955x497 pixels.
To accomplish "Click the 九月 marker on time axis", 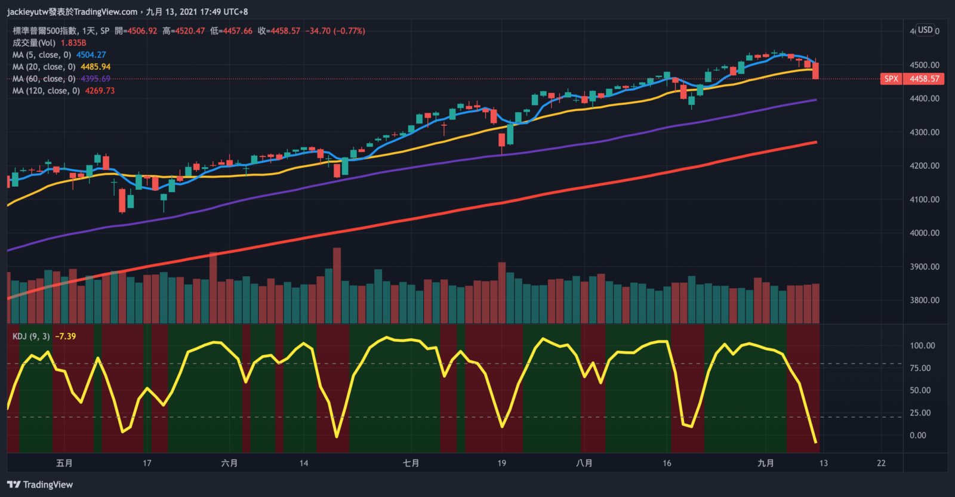I will click(765, 463).
